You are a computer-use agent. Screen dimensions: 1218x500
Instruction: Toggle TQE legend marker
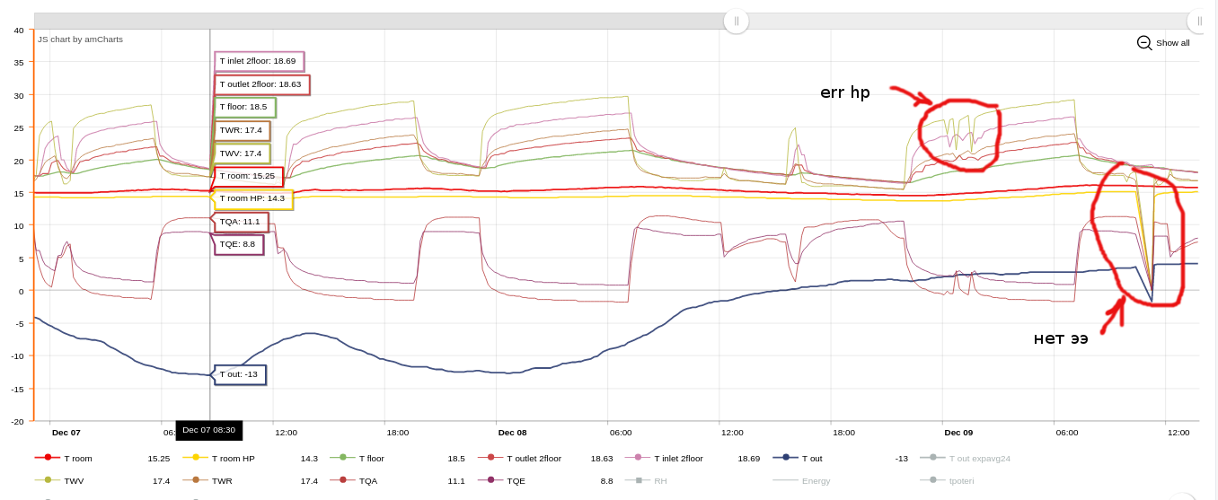[x=490, y=480]
